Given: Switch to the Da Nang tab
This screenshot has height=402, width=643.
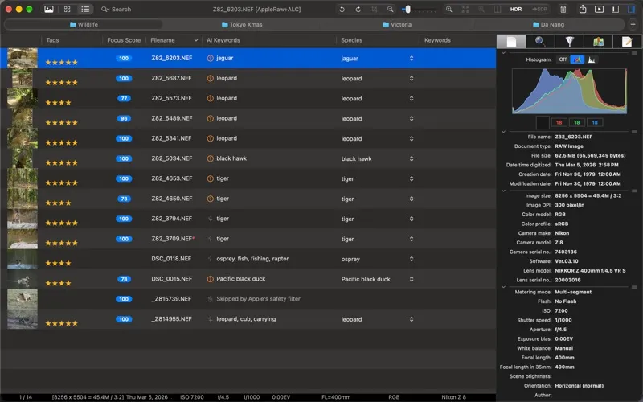Looking at the screenshot, I should tap(548, 24).
